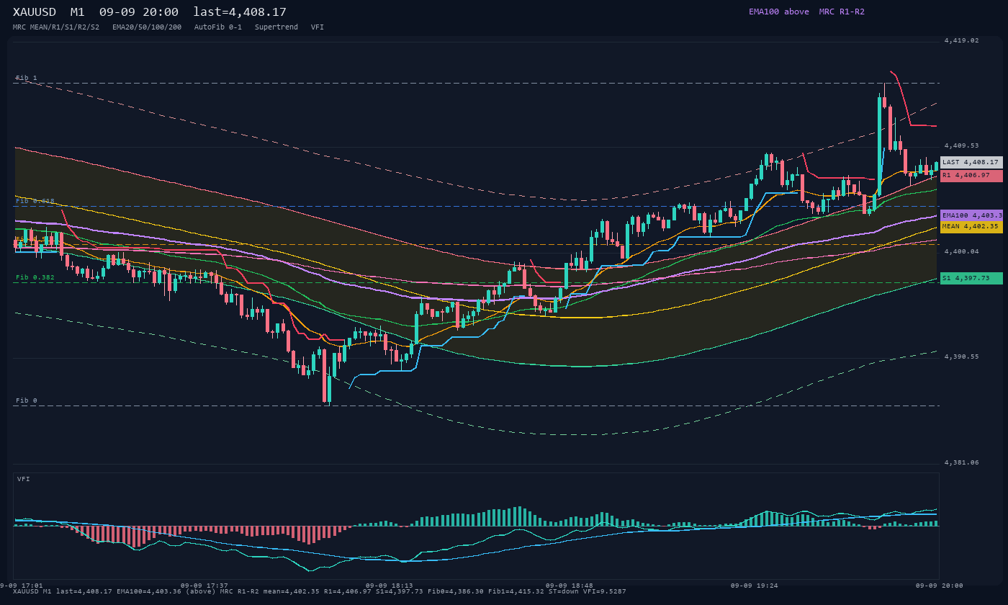The image size is (1008, 605).
Task: Click the yellow MEAN 4,402.35 price tag
Action: tap(971, 227)
